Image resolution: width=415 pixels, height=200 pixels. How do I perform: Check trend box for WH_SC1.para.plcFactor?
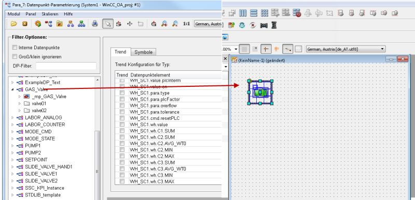pos(122,99)
